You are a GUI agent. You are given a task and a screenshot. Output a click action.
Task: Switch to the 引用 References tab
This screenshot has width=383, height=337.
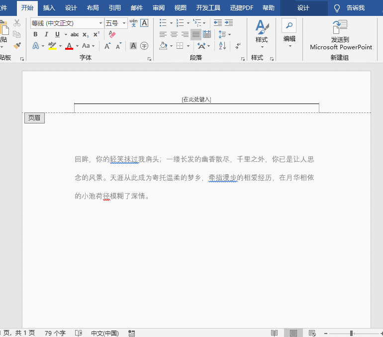(x=115, y=8)
